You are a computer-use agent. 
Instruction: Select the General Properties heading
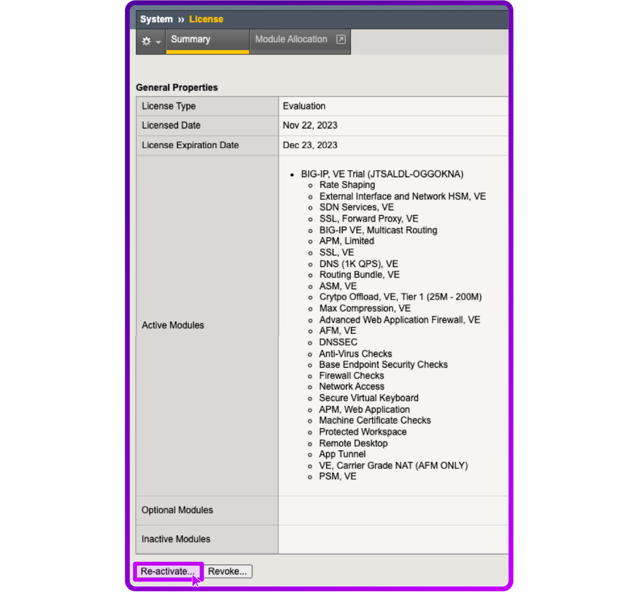coord(177,87)
